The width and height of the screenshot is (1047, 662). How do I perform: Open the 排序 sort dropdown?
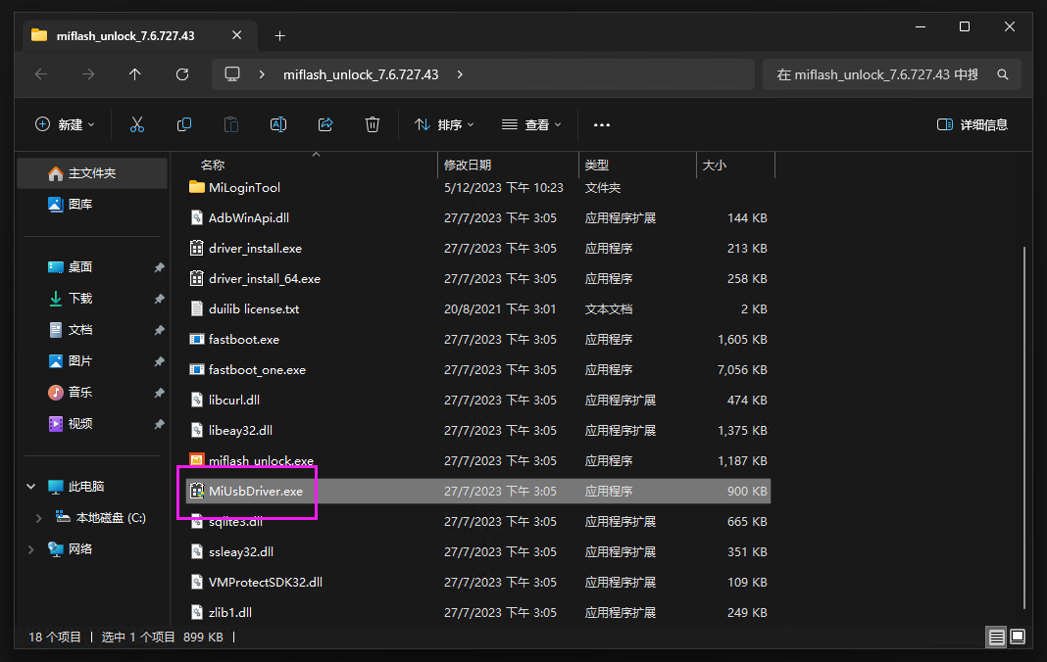pyautogui.click(x=444, y=124)
